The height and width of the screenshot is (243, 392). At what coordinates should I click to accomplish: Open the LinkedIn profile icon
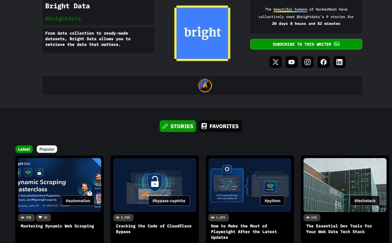coord(339,62)
